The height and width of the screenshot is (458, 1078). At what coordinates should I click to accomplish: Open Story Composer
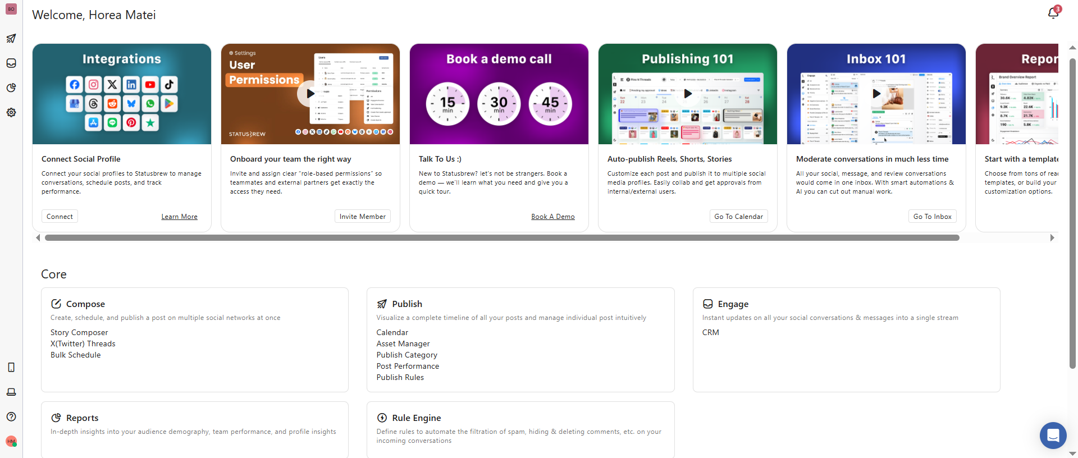(x=79, y=332)
